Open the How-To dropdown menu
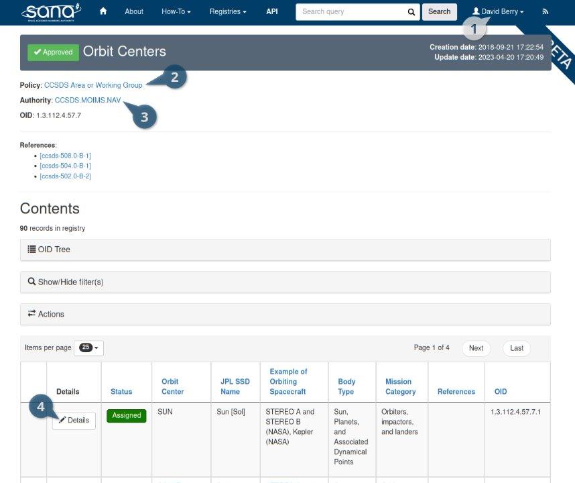This screenshot has height=483, width=575. tap(176, 11)
